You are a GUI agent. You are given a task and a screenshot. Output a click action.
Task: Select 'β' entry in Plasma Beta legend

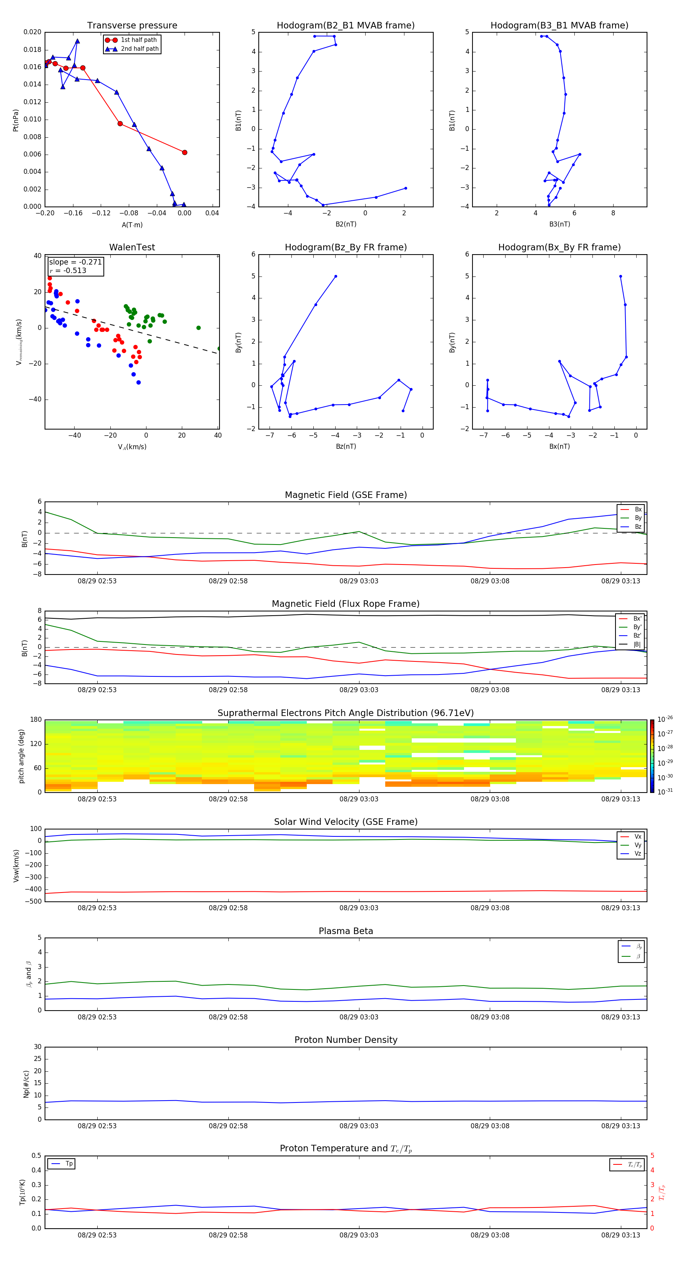click(632, 956)
